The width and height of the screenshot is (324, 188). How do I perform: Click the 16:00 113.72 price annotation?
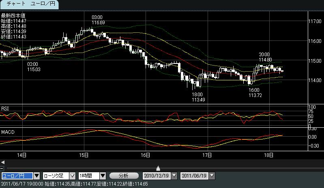click(x=254, y=93)
